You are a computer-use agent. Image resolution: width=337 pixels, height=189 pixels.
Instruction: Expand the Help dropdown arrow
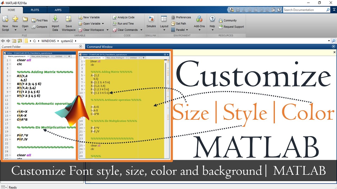212,30
